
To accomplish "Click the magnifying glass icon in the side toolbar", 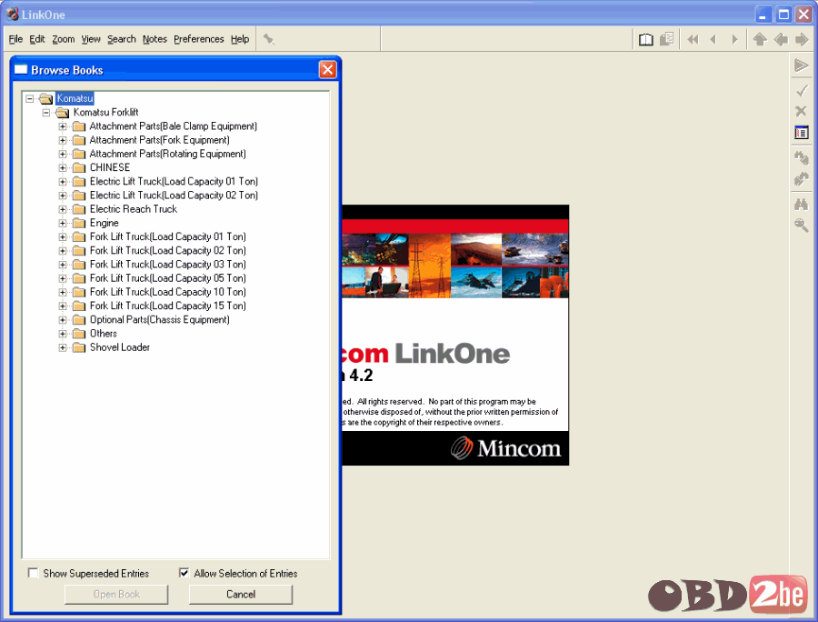I will pos(802,226).
